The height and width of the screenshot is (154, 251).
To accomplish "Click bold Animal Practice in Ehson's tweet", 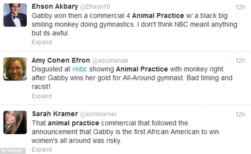I will (158, 16).
